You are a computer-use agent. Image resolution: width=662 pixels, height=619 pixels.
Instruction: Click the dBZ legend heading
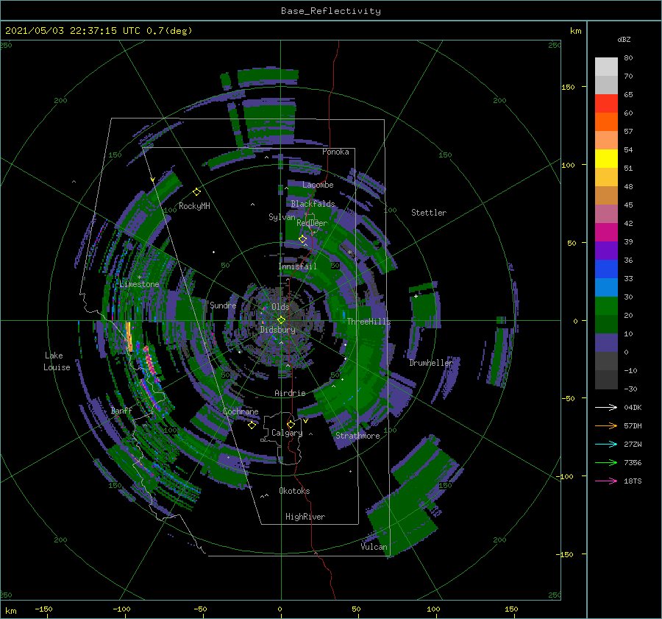point(624,39)
